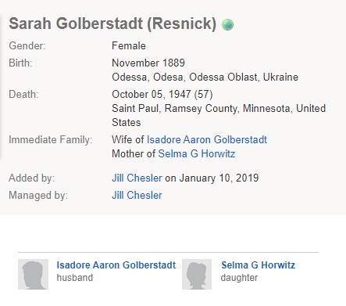The width and height of the screenshot is (346, 306).
Task: Click the 'Immediate Family:' label
Action: (x=51, y=140)
